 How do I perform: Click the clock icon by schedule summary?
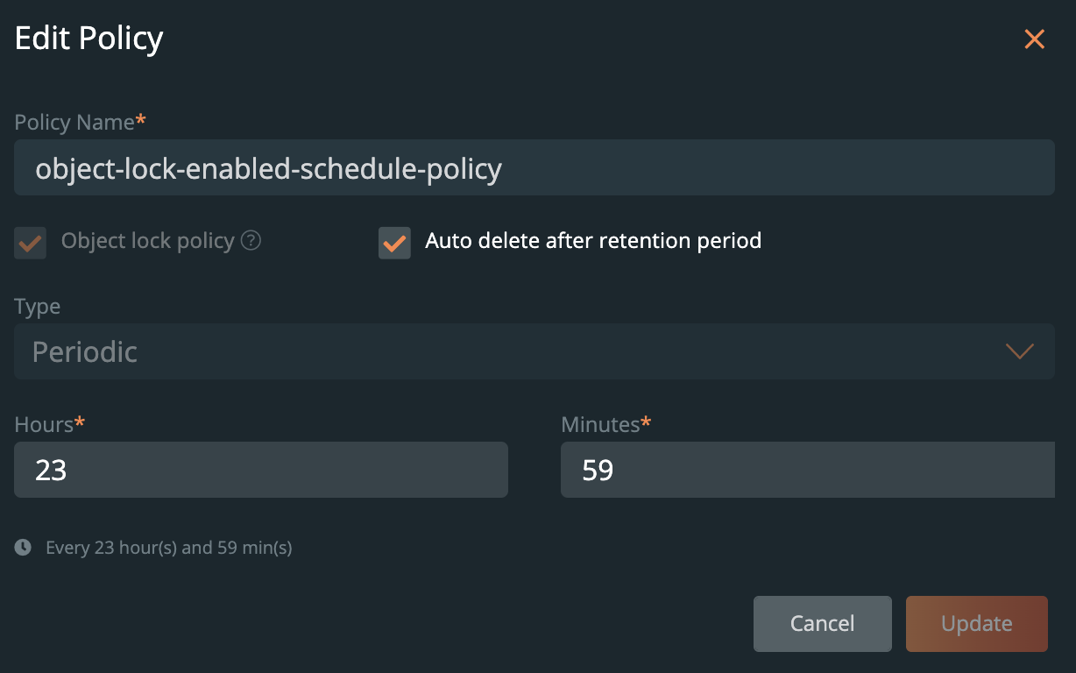tap(24, 548)
